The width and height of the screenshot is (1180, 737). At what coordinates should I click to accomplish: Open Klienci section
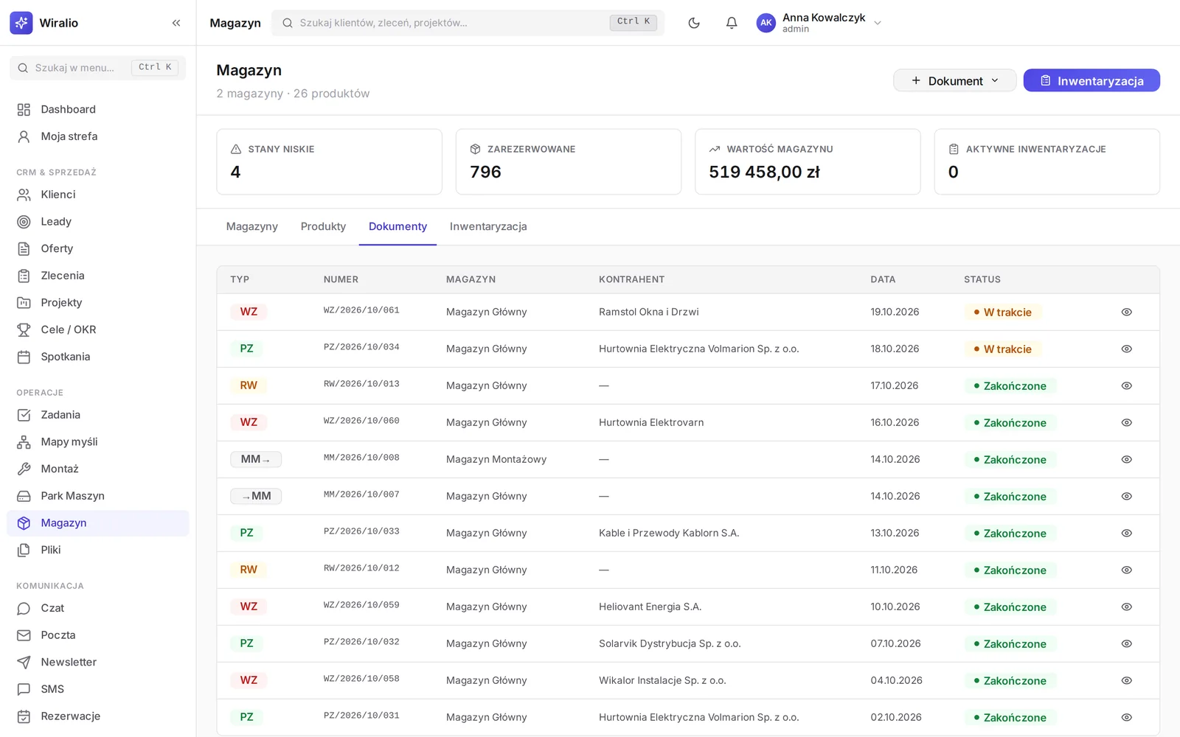click(98, 195)
